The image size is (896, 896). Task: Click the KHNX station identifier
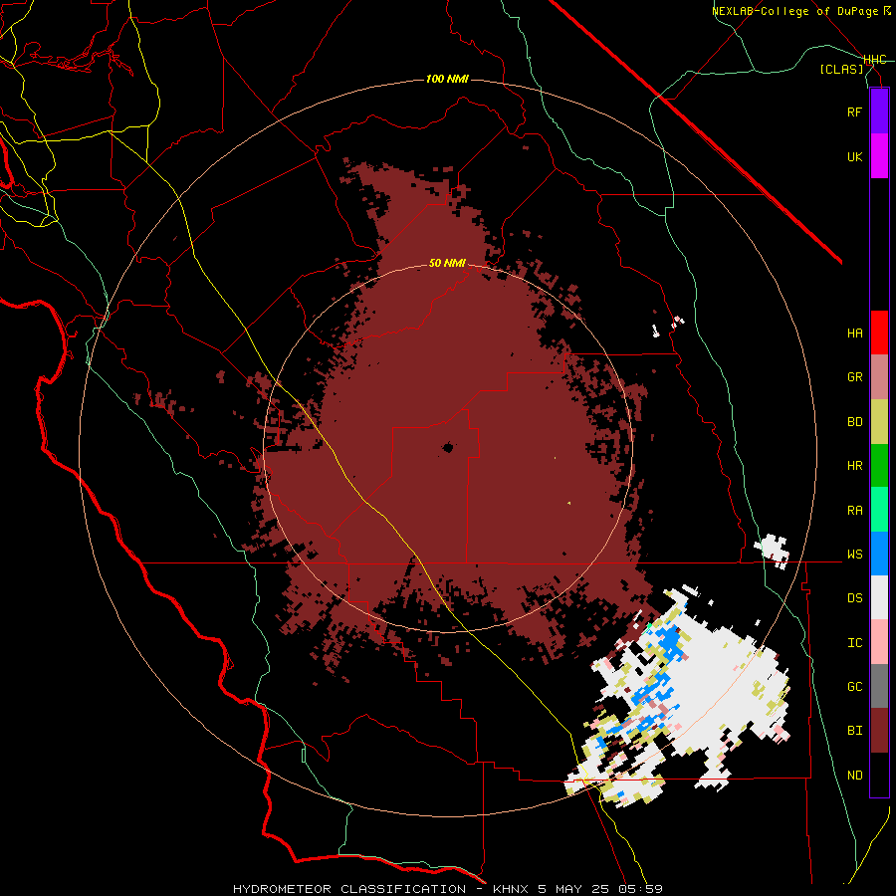coord(511,889)
